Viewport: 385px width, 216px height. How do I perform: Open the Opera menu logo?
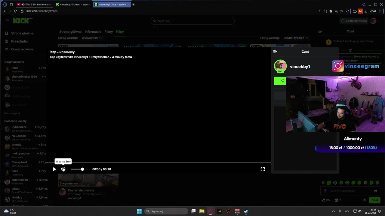point(5,4)
